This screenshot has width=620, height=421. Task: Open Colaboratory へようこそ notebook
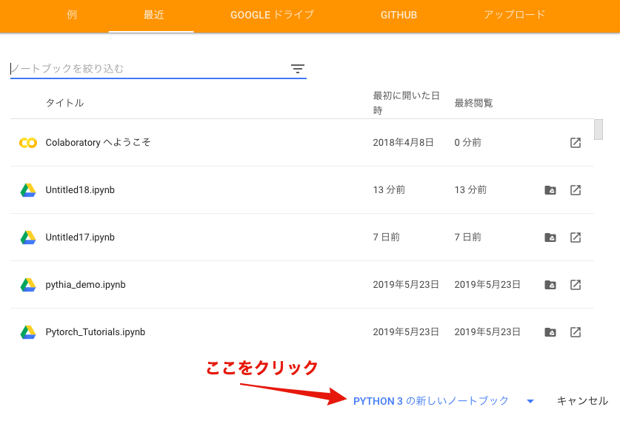pyautogui.click(x=98, y=143)
